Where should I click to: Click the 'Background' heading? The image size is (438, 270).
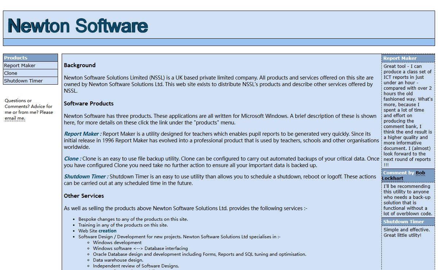(80, 65)
